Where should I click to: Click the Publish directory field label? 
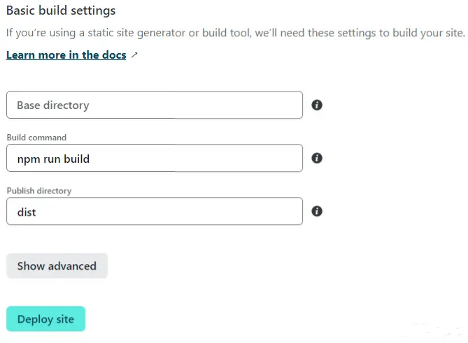pyautogui.click(x=39, y=191)
